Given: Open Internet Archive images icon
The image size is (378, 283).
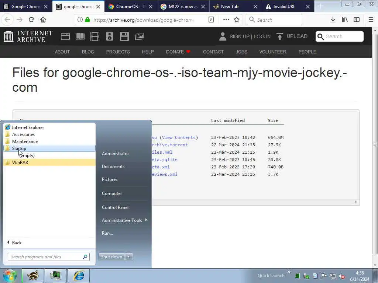Looking at the screenshot, I should [139, 36].
